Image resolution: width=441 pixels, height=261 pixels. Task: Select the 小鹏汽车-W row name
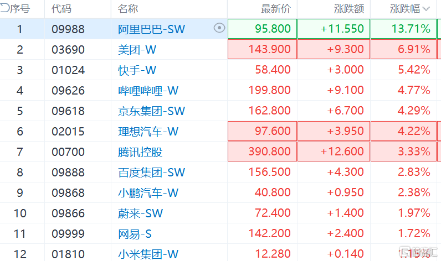pyautogui.click(x=148, y=192)
